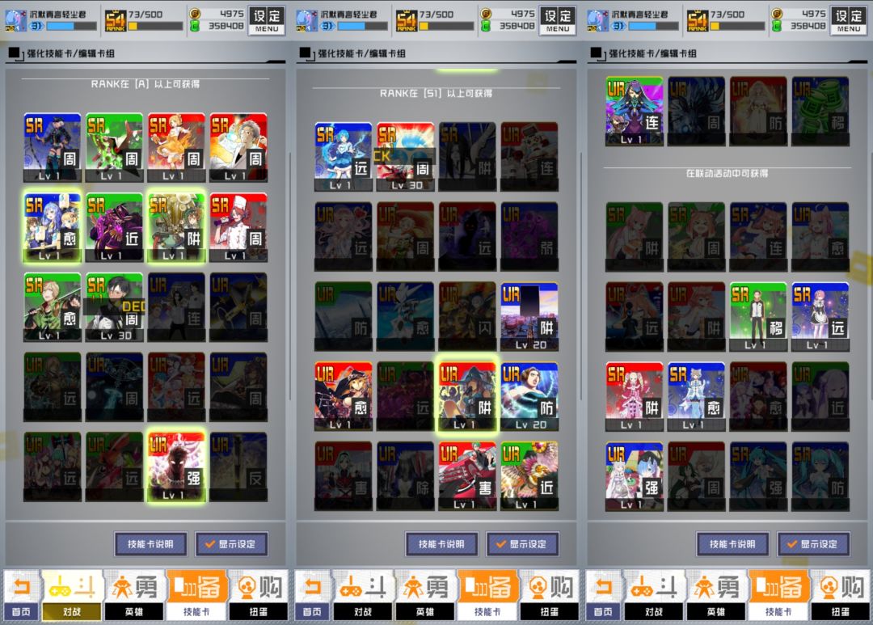873x625 pixels.
Task: Click rank progress bar 73/500 in left panel
Action: (155, 26)
